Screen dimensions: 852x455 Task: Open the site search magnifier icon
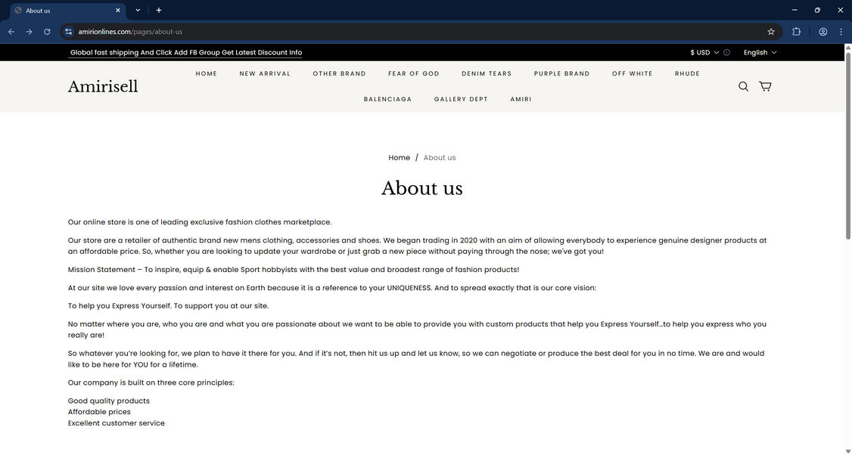[x=743, y=86]
